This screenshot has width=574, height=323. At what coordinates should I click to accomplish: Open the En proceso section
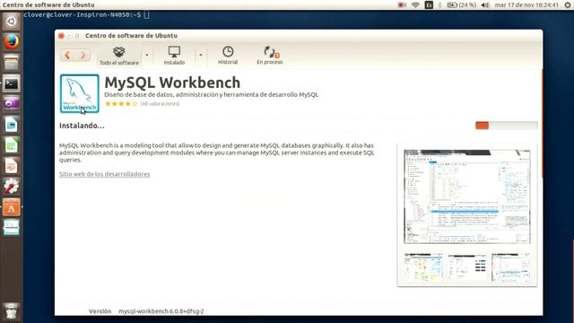pyautogui.click(x=270, y=56)
